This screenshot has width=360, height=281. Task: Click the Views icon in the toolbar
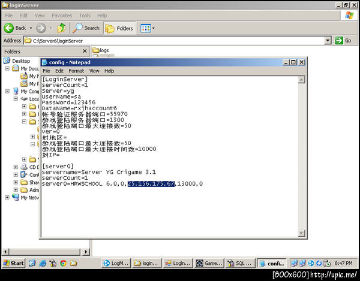[x=146, y=28]
